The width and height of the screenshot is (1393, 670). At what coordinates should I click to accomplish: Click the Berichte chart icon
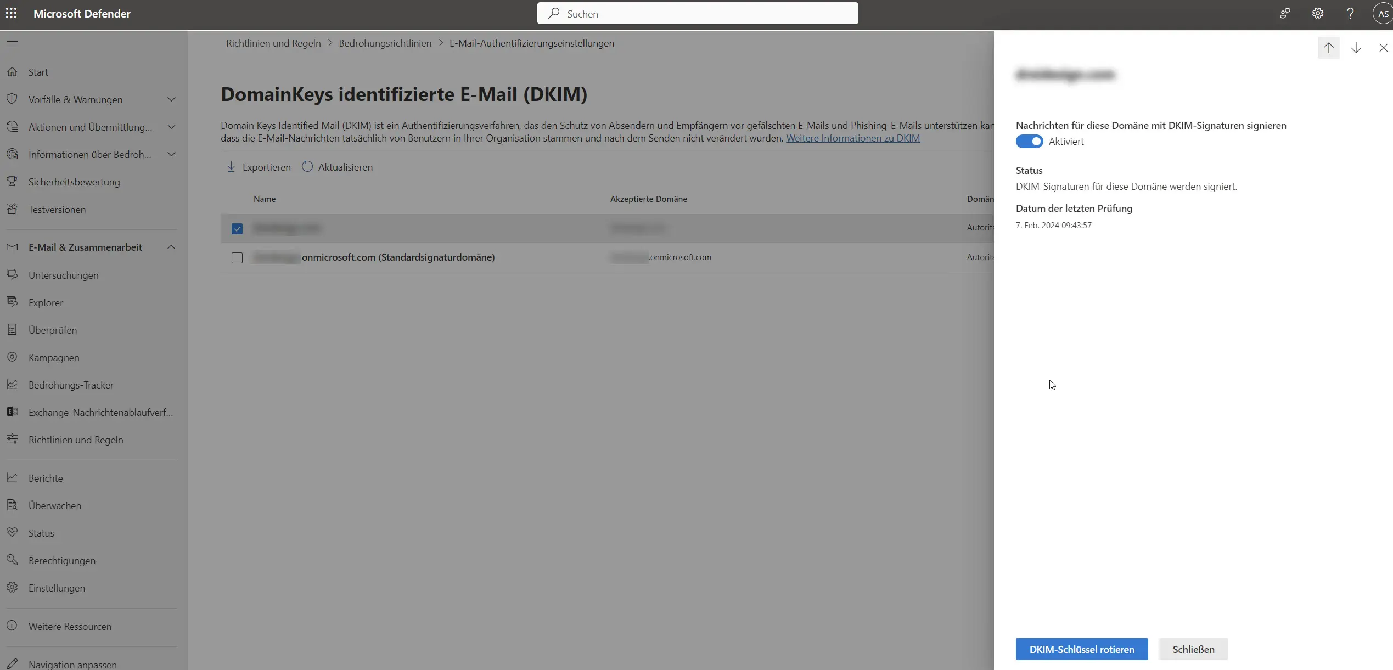tap(12, 478)
